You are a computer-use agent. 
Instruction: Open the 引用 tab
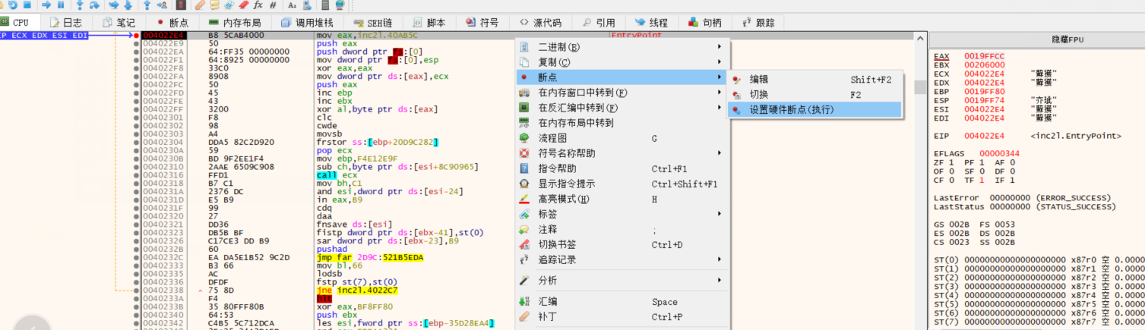[x=598, y=23]
